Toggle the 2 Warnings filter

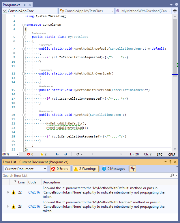[86, 169]
